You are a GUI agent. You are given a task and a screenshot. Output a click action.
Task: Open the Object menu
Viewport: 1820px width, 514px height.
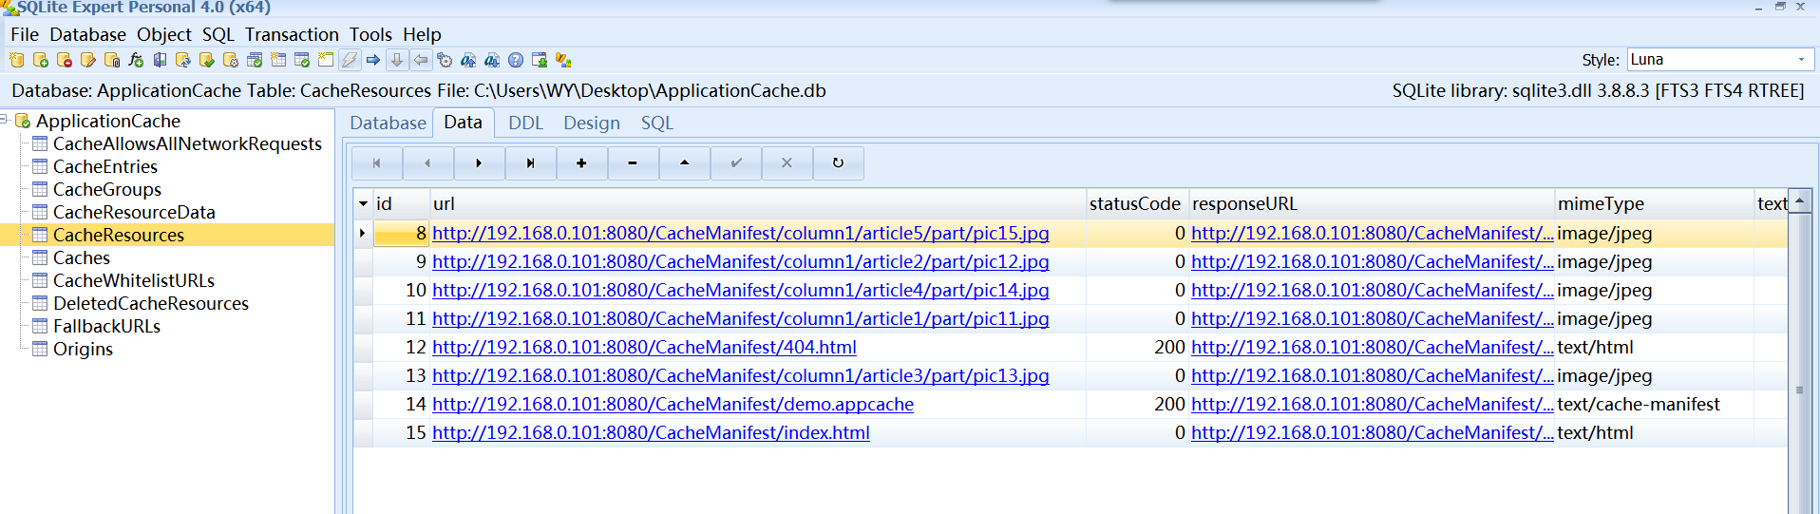(164, 34)
